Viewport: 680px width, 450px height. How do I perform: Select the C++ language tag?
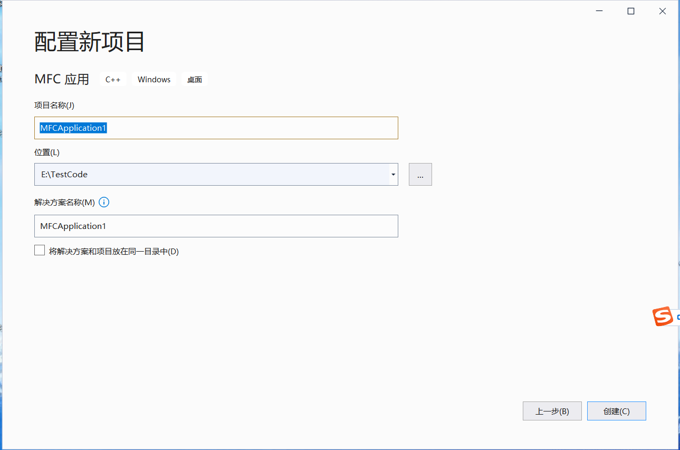[113, 79]
